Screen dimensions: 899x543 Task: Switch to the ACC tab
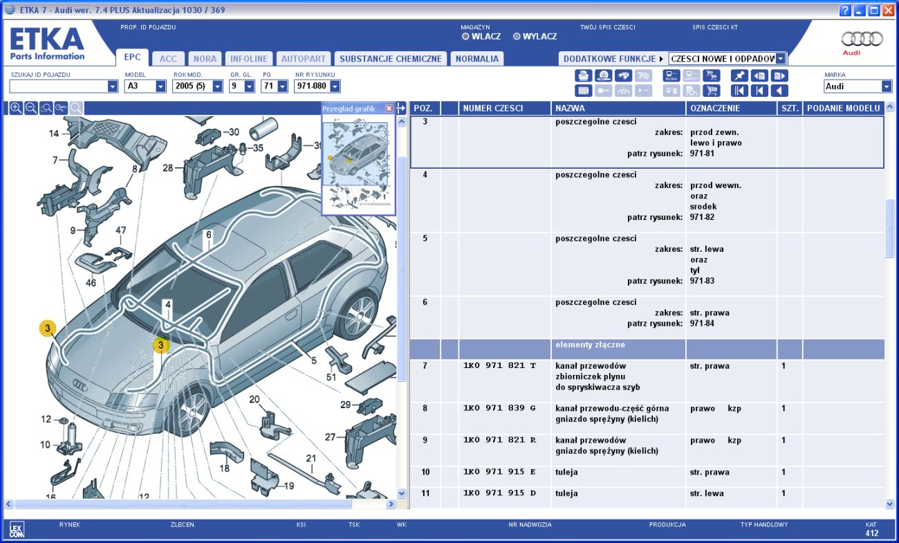(x=168, y=59)
